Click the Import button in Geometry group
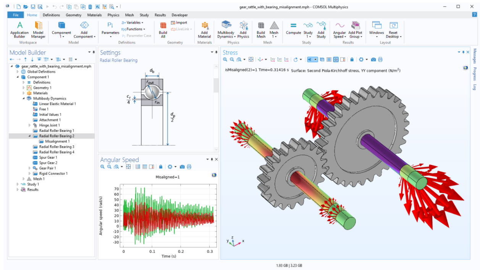This screenshot has height=270, width=480. click(179, 23)
